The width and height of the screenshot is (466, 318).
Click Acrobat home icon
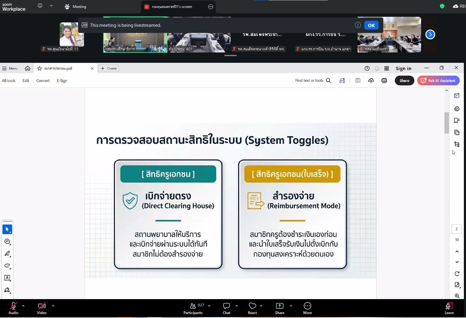click(x=27, y=68)
